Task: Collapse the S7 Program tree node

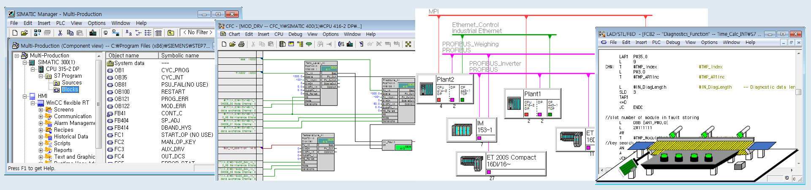Action: 41,76
